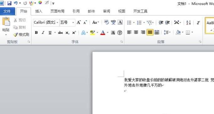Image resolution: width=214 pixels, height=114 pixels.
Task: Toggle superscript formatting
Action: click(x=74, y=33)
